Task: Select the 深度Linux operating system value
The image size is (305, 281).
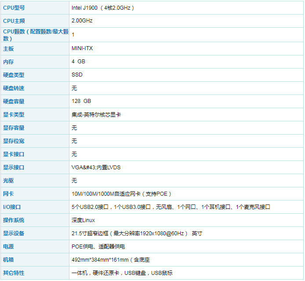Action: 83,220
